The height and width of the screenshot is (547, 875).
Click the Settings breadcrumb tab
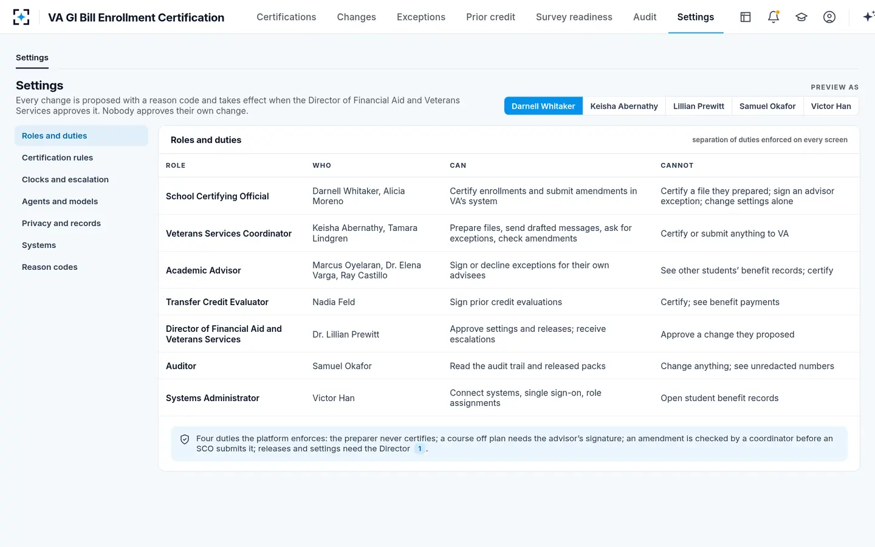pyautogui.click(x=32, y=58)
